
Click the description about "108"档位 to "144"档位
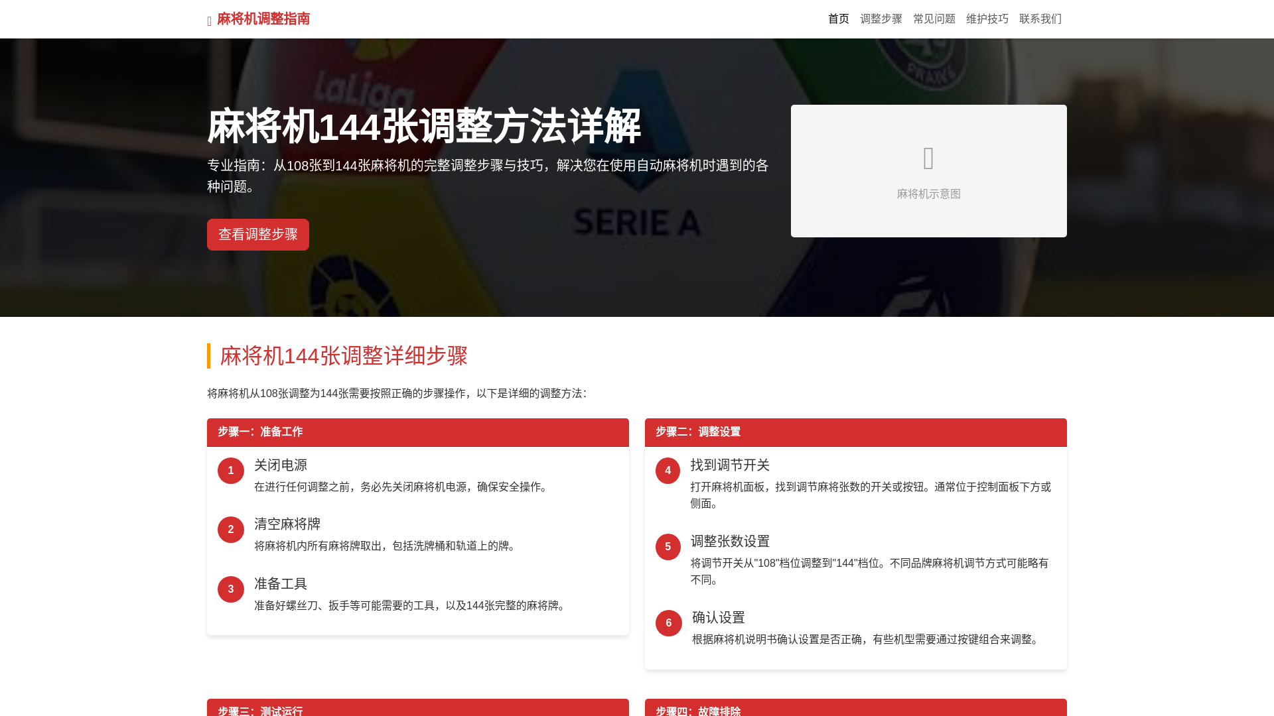click(x=870, y=571)
